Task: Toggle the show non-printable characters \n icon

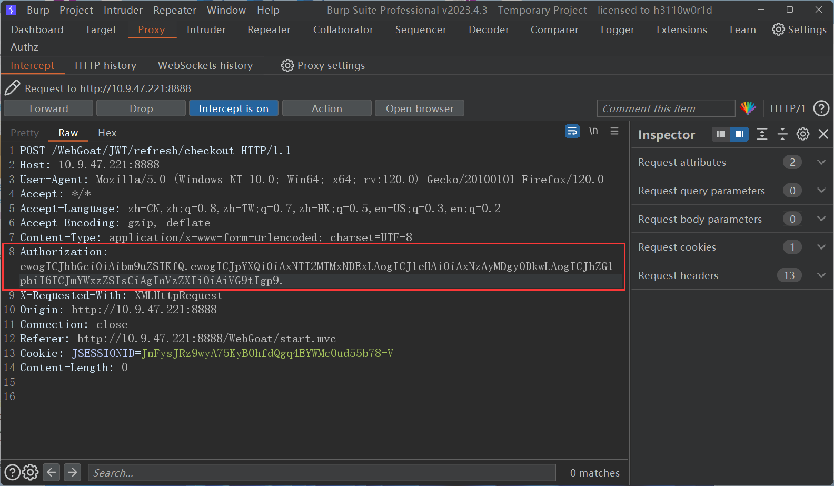Action: [x=593, y=131]
